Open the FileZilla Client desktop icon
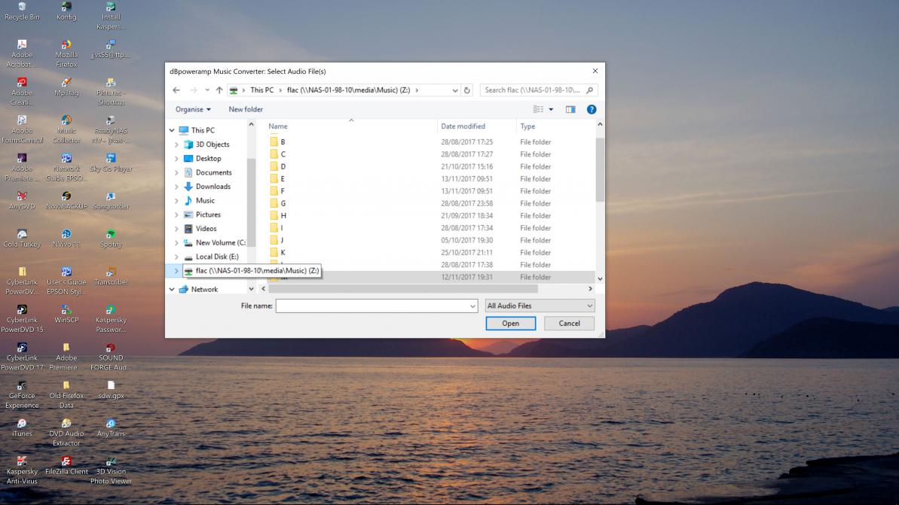This screenshot has width=899, height=505. [66, 465]
